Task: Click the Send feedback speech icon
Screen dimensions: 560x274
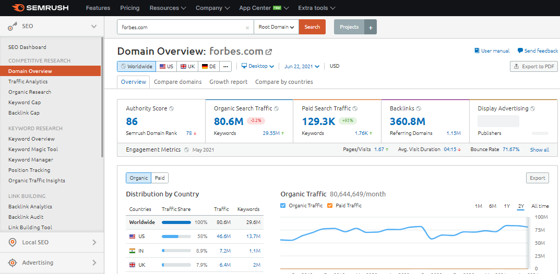Action: pos(520,51)
